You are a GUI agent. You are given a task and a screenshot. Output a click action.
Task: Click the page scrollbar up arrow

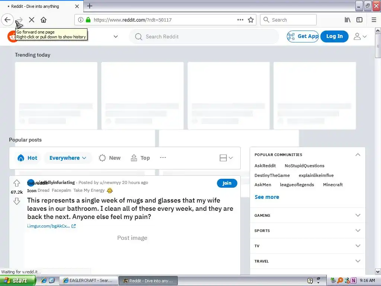tap(378, 31)
